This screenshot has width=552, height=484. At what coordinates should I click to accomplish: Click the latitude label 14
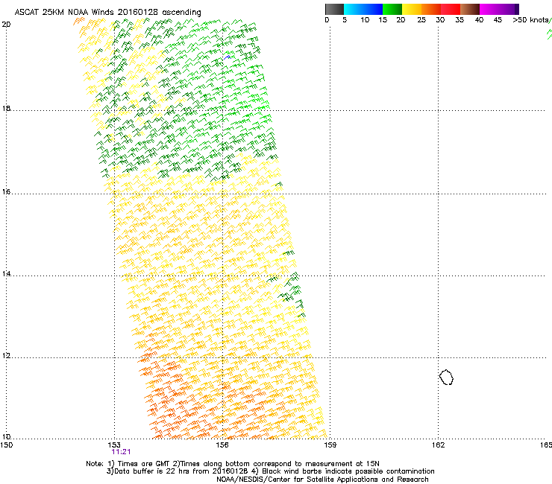pyautogui.click(x=6, y=273)
